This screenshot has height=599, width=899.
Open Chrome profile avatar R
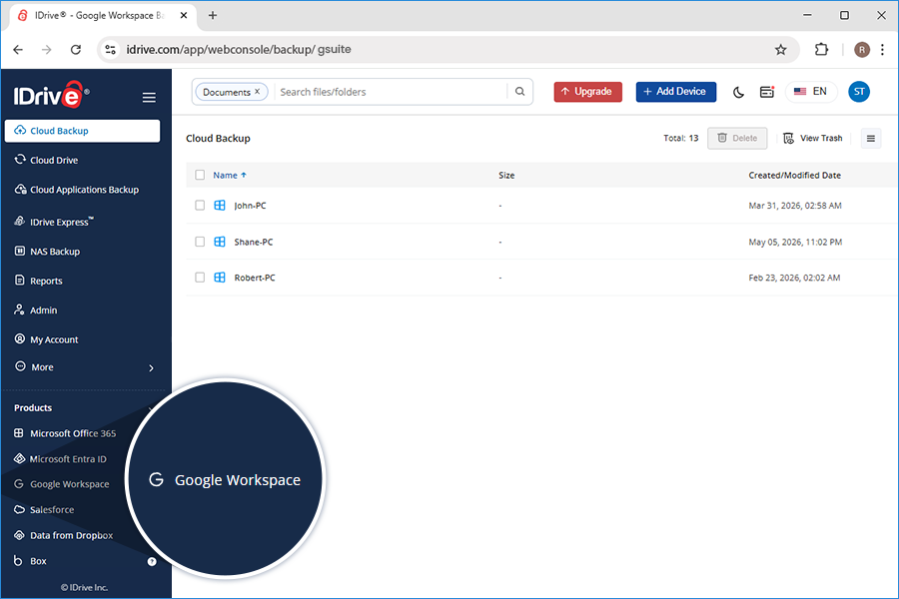point(862,50)
